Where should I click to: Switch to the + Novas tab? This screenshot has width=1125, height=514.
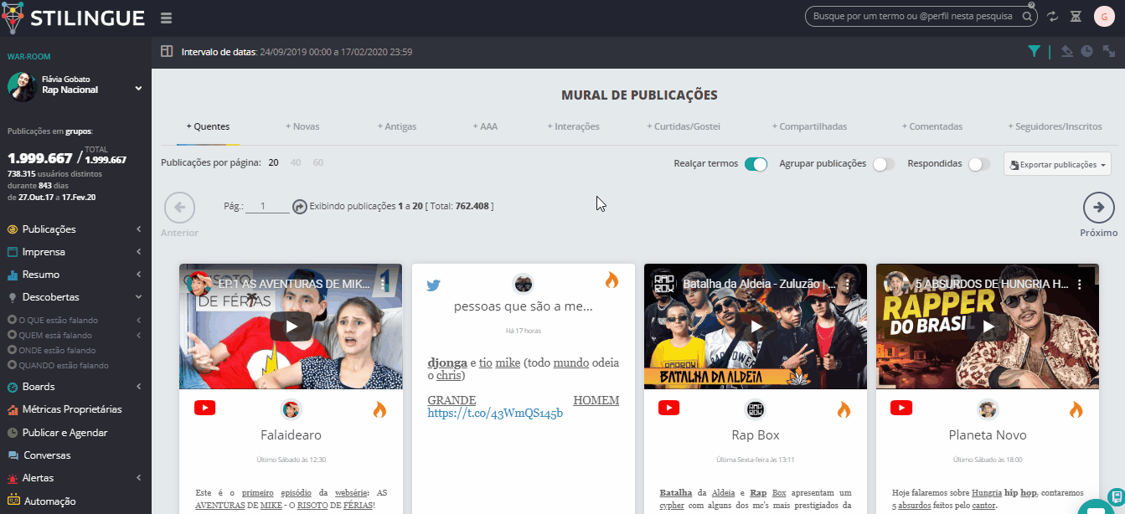coord(302,126)
